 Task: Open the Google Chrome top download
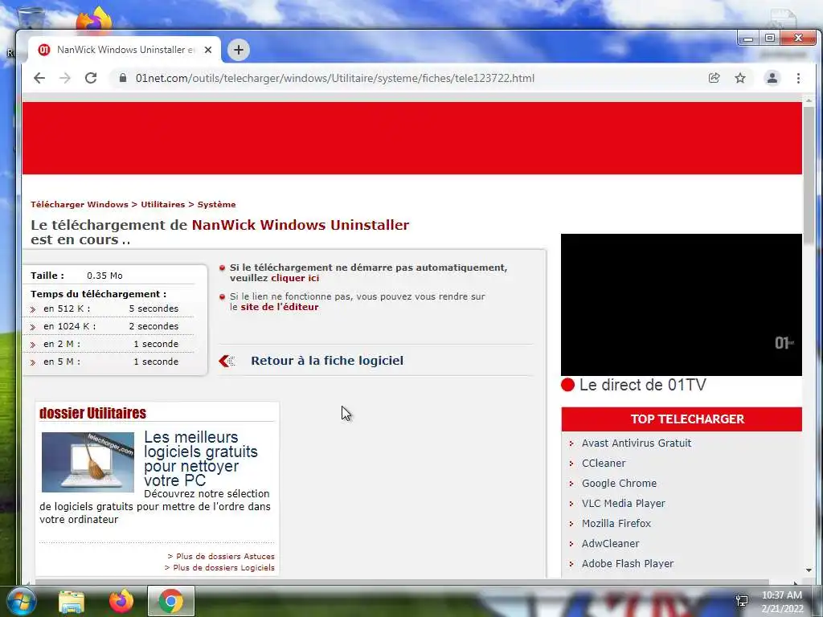619,483
